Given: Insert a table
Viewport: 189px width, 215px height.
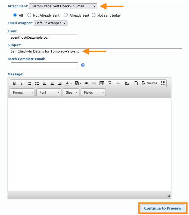Looking at the screenshot, I should coord(102,83).
